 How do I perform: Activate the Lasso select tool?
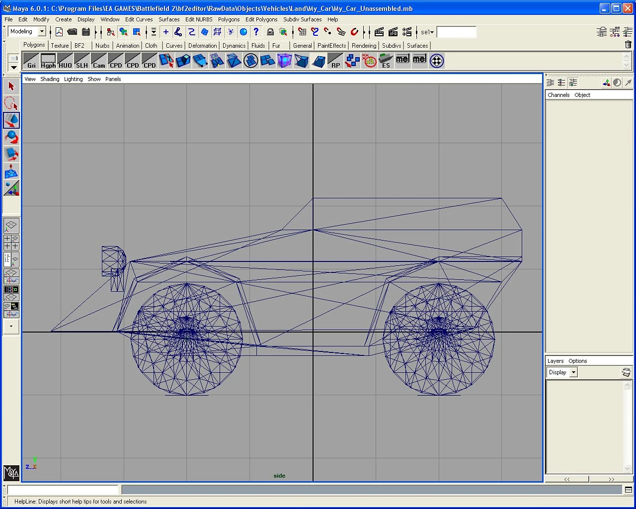click(11, 103)
